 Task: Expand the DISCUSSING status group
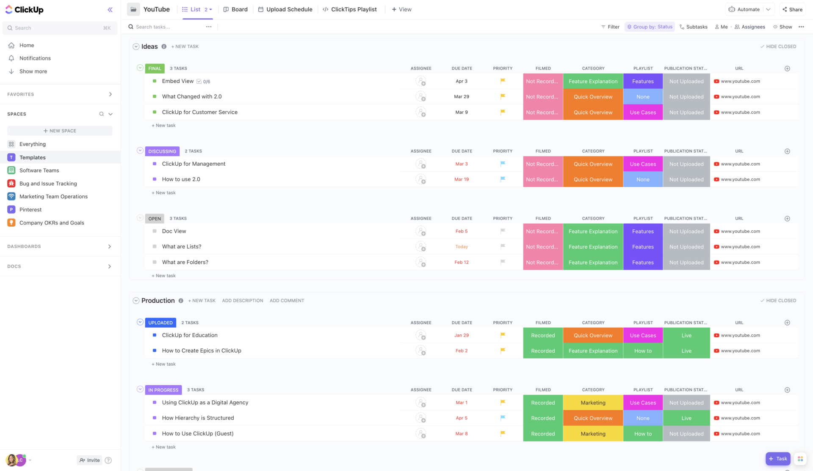pyautogui.click(x=140, y=151)
